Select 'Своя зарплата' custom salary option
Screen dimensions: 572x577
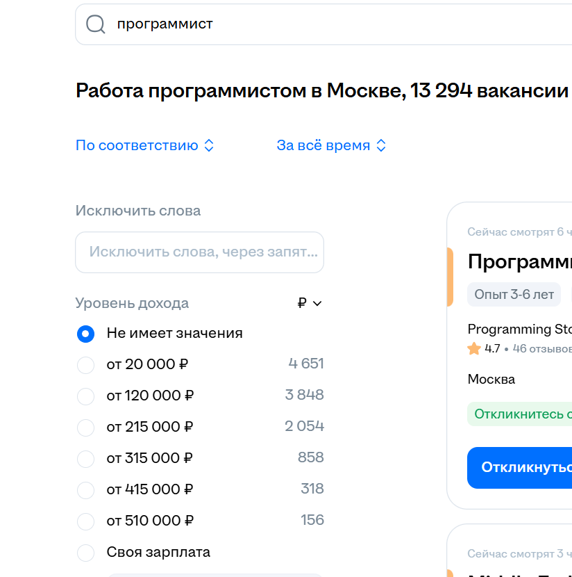coord(85,553)
